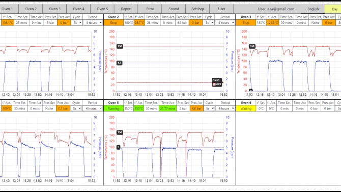Click the Oven 2 time set 25 mins
Viewport: 341px width, 192px height.
(x=152, y=22)
